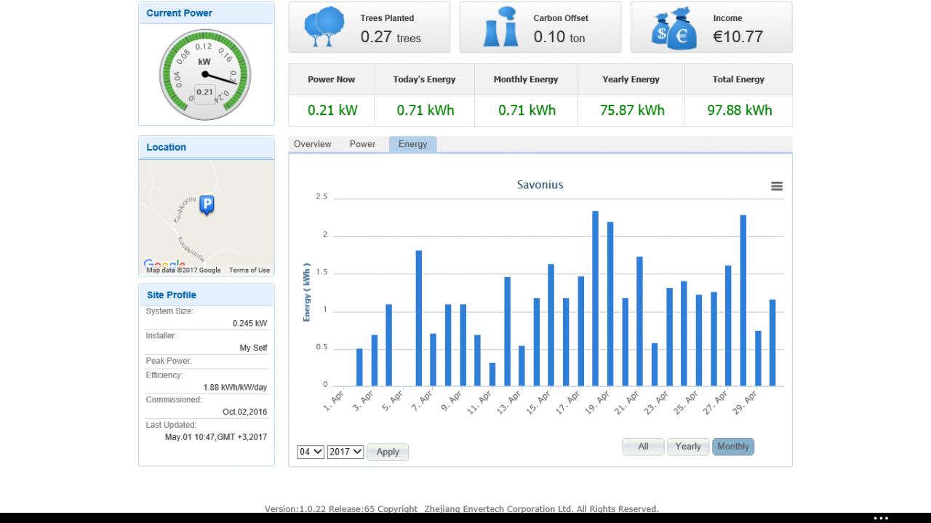Click the System Size value 0.245 kW
Screen dimensions: 931x523
point(249,323)
